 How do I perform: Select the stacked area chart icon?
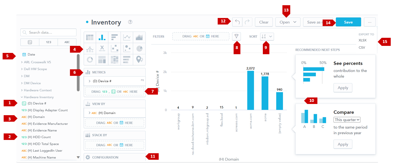139,38
